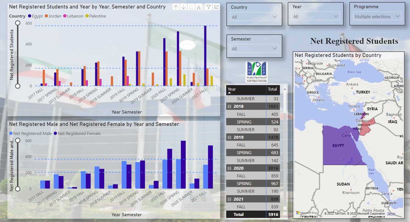The height and width of the screenshot is (222, 410).
Task: Sort by the Year column header
Action: (x=232, y=89)
